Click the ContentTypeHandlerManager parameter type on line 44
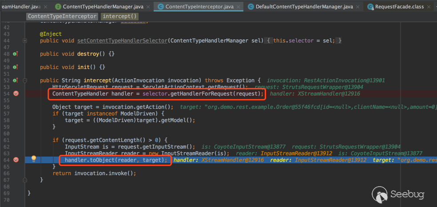This screenshot has width=437, height=207. (209, 41)
